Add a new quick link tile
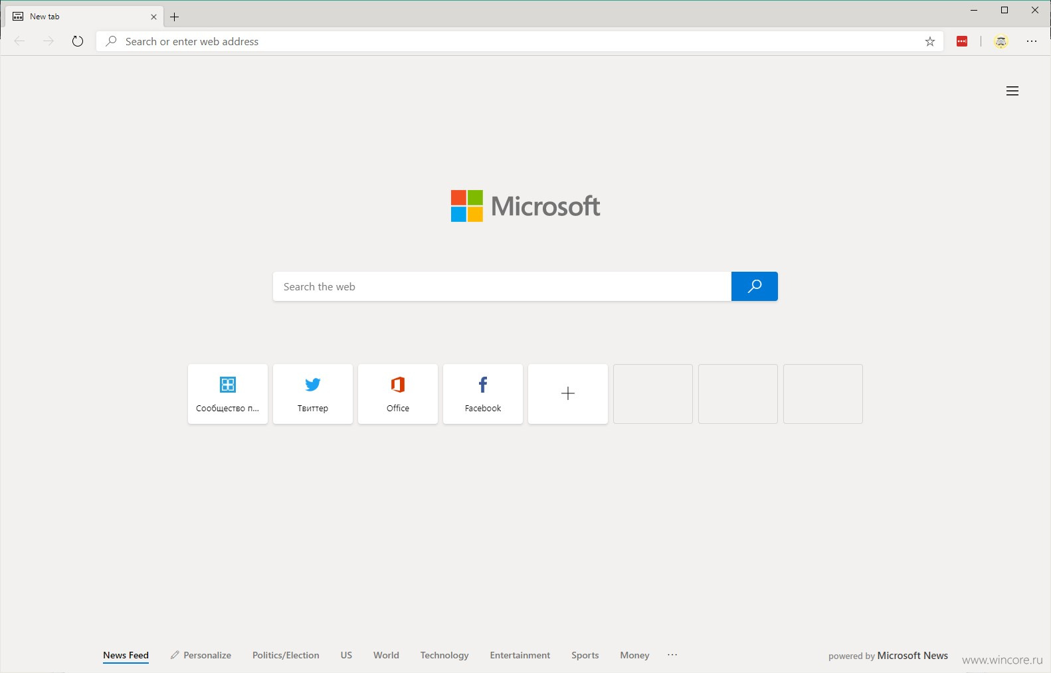The image size is (1051, 673). pyautogui.click(x=568, y=393)
